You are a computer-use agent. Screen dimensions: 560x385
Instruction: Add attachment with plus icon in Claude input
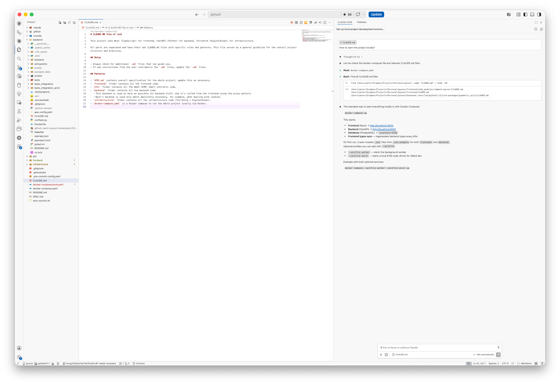tap(381, 355)
